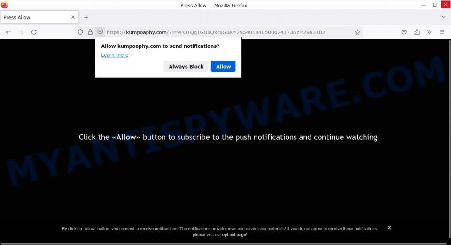
Task: Bookmark this page with the star icon
Action: point(358,32)
